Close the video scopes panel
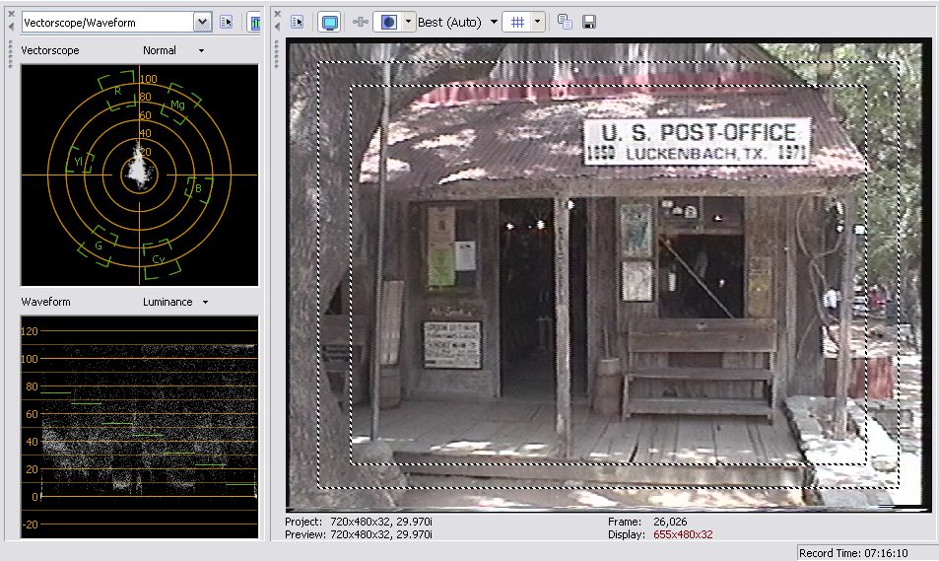939x561 pixels. click(x=12, y=13)
